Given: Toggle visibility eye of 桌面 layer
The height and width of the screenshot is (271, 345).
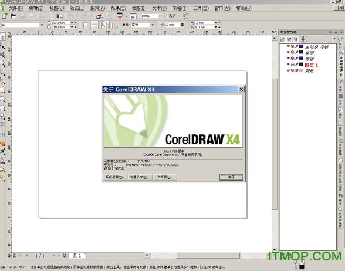Looking at the screenshot, I should pyautogui.click(x=288, y=52).
